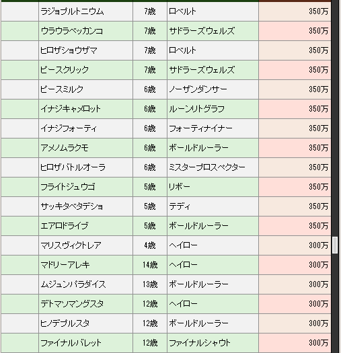This screenshot has width=341, height=353.
Task: Select ムジュンパラダイス horse row
Action: tap(165, 284)
